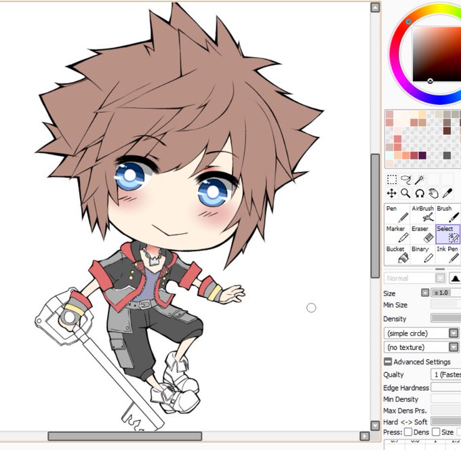Click the vertical scrollbar down arrow
The width and height of the screenshot is (461, 450).
coord(375,426)
